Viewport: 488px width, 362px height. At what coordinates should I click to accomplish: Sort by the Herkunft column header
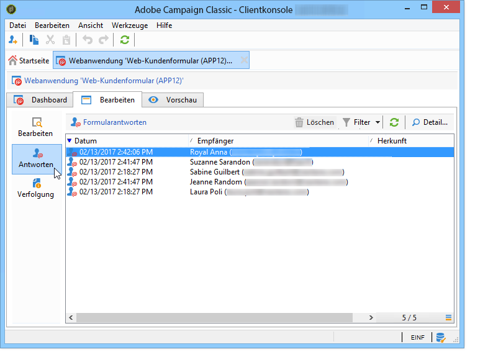coord(411,141)
